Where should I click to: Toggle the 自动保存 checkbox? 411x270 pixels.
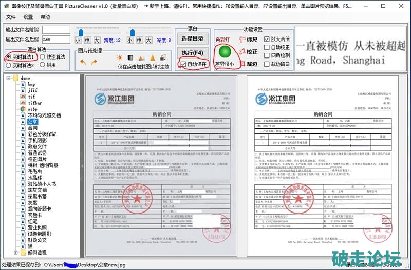tap(183, 64)
